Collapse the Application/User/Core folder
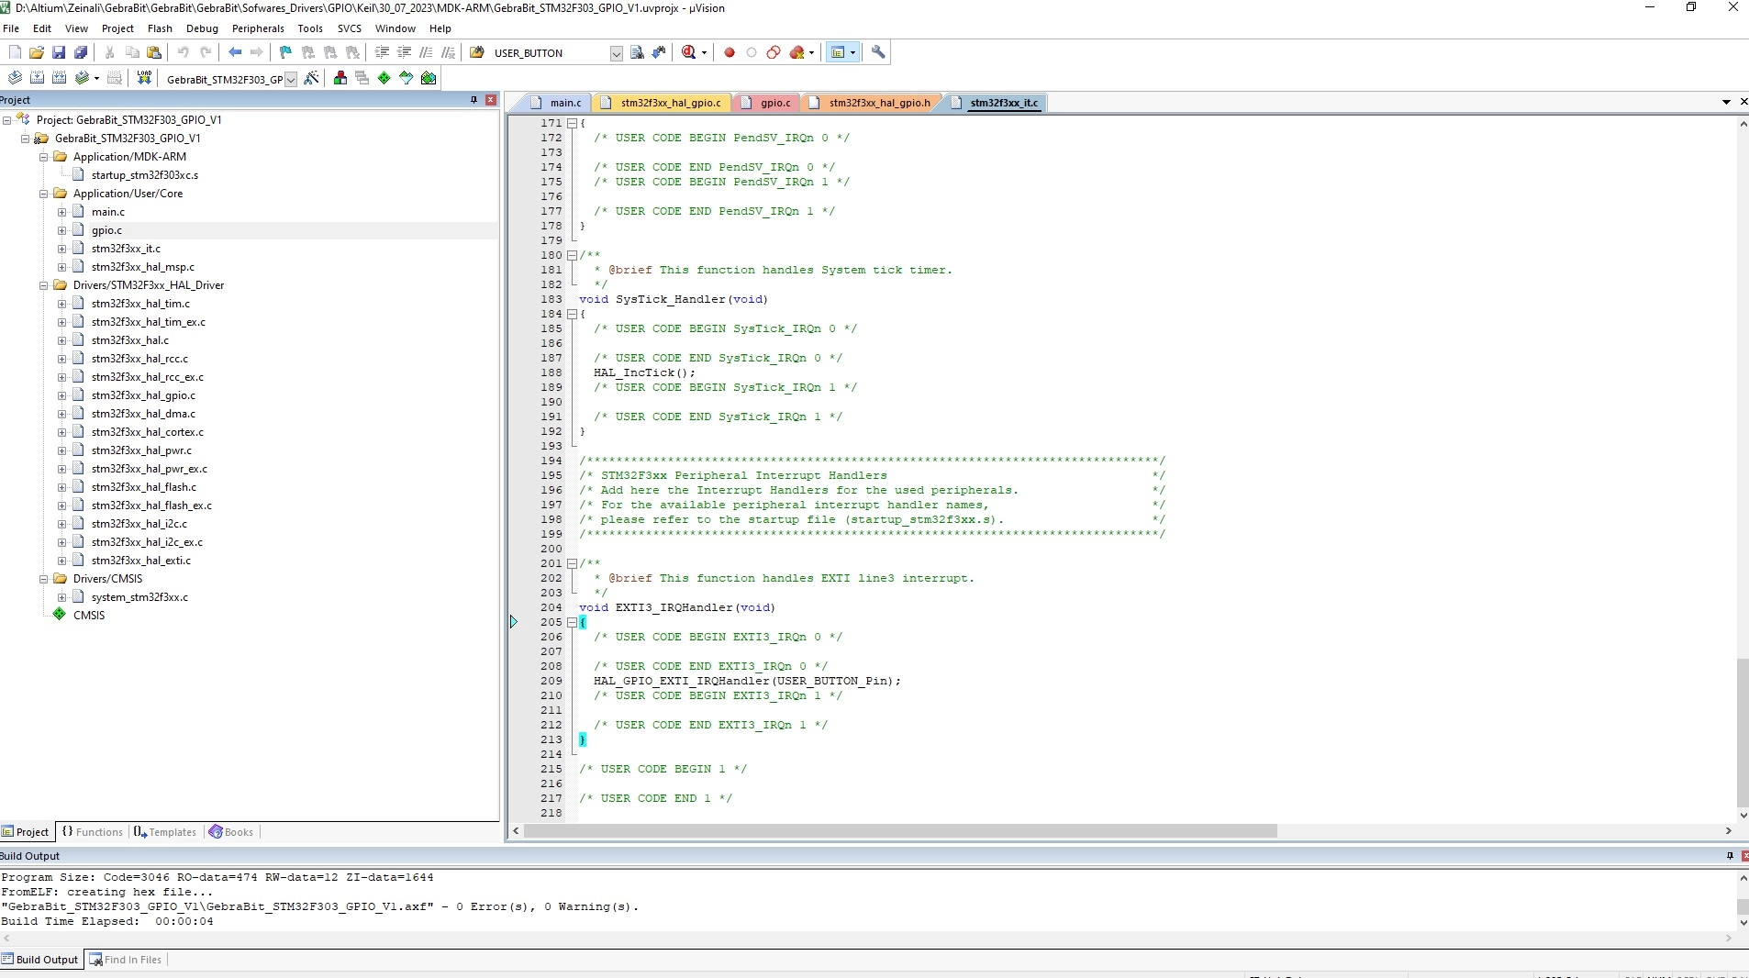Screen dimensions: 1749x978 coord(43,194)
